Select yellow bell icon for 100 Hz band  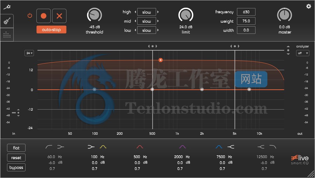[103, 147]
